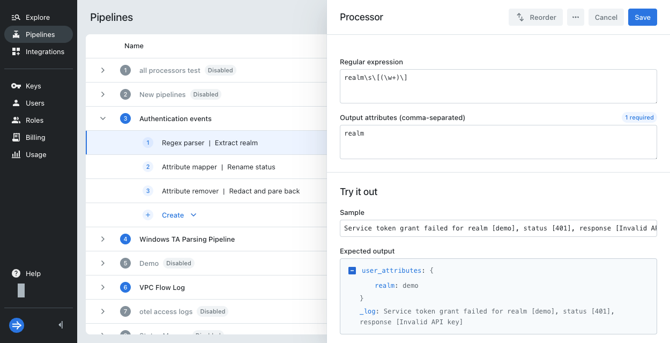Cancel editing the processor
The height and width of the screenshot is (343, 670).
click(x=606, y=17)
